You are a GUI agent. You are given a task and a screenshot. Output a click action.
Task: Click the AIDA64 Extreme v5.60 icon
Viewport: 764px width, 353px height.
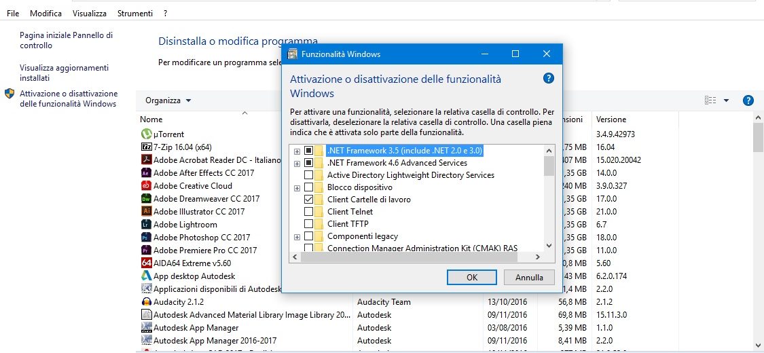coord(146,263)
